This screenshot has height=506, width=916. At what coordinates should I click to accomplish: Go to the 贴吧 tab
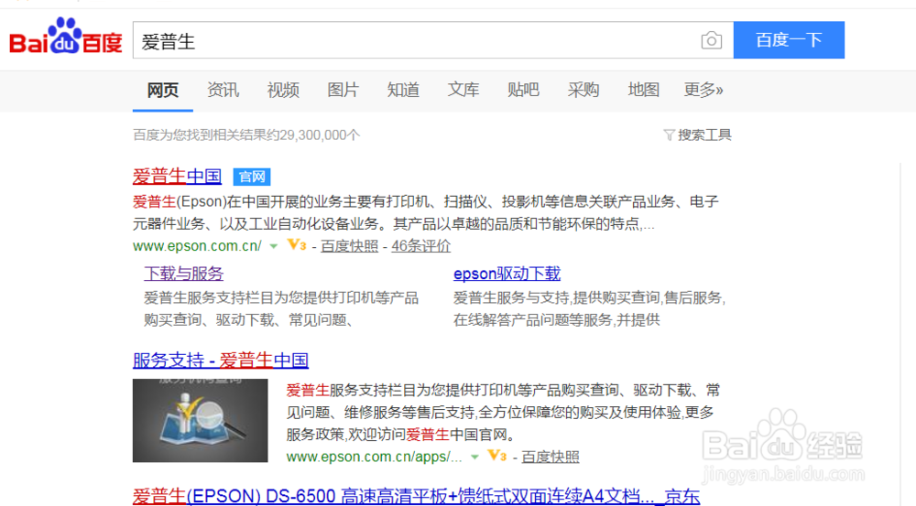point(523,90)
